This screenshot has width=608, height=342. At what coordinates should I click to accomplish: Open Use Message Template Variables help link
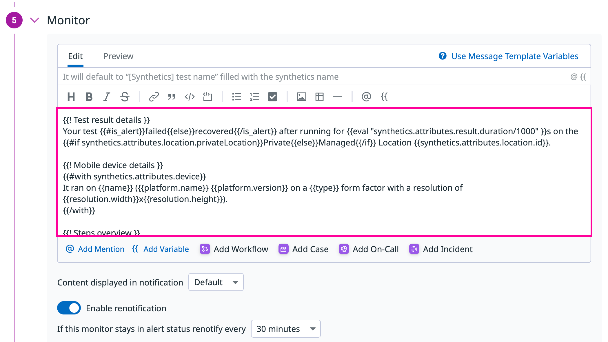(514, 56)
